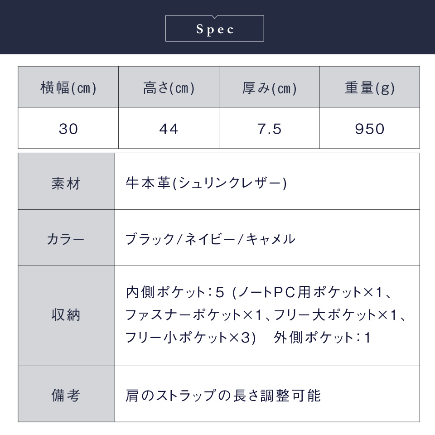Select the height value 44 cell
Viewport: 435px width, 435px height.
169,128
